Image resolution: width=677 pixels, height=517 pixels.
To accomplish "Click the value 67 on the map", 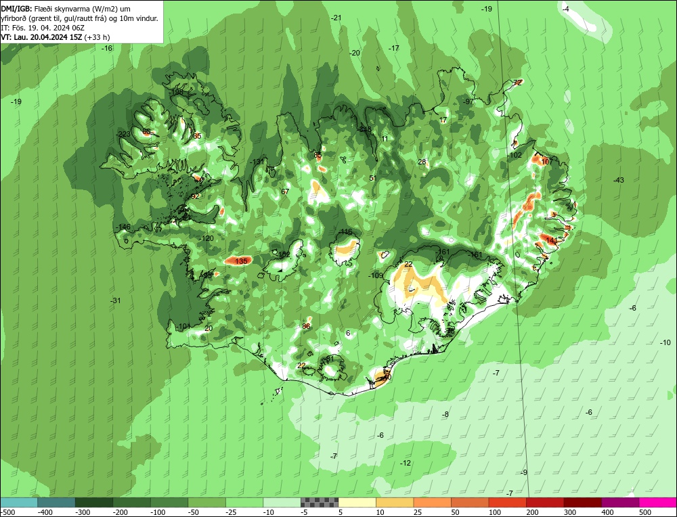I will (285, 192).
